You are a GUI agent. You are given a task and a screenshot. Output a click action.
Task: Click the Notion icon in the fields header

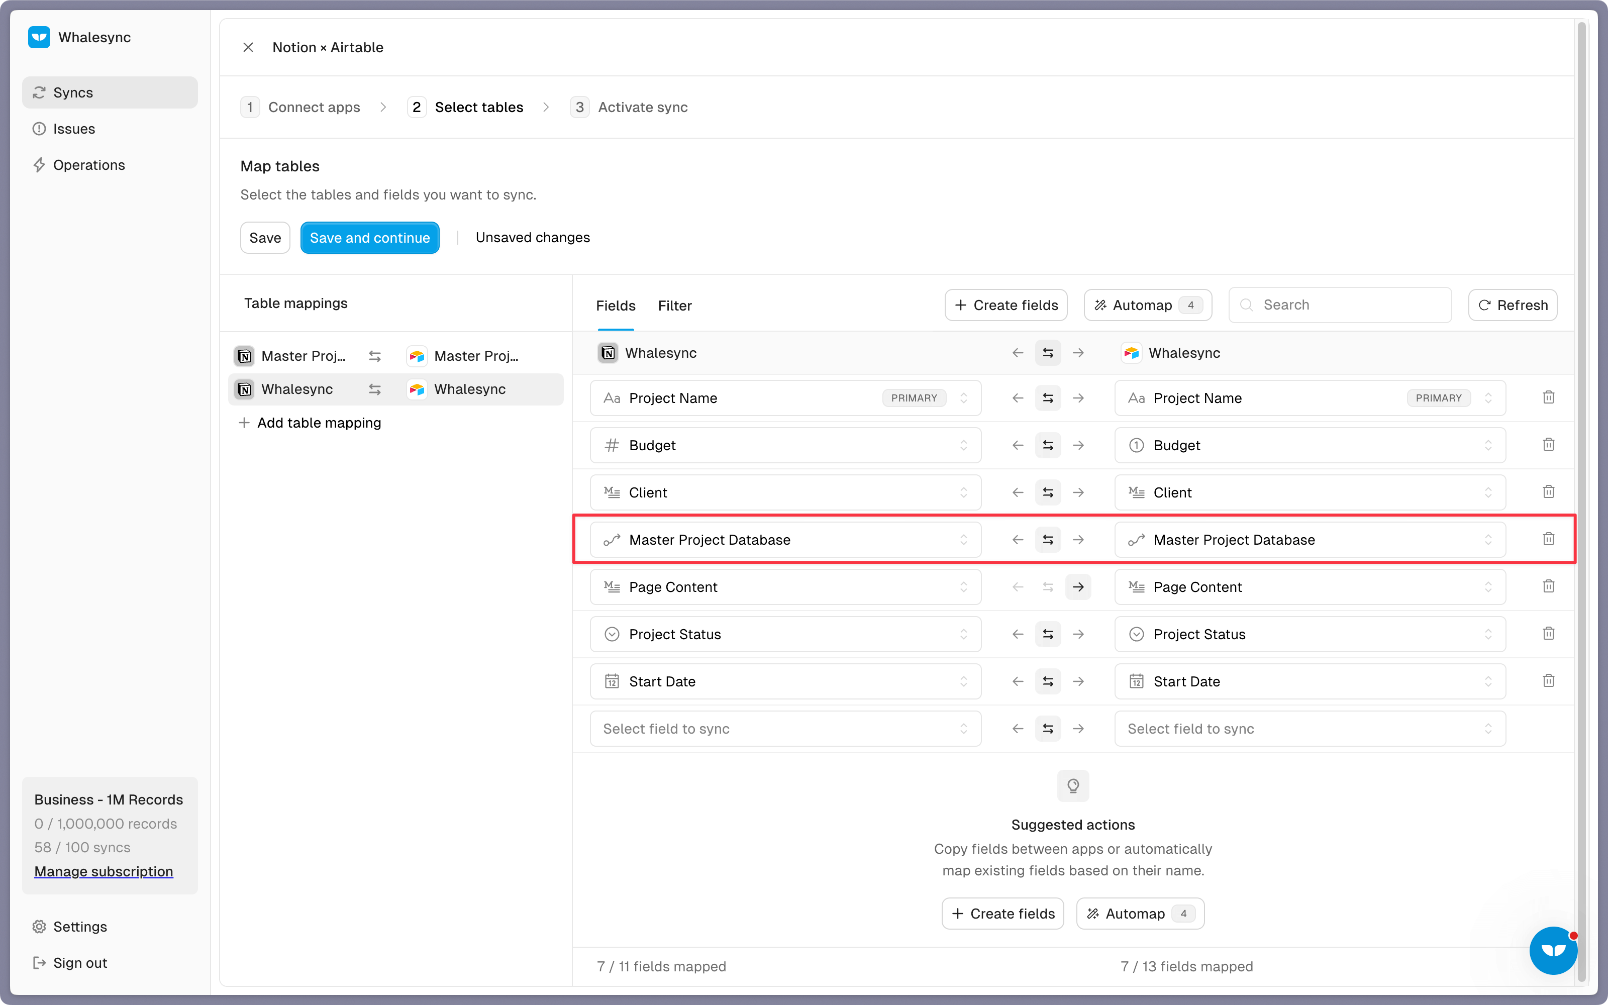click(608, 353)
